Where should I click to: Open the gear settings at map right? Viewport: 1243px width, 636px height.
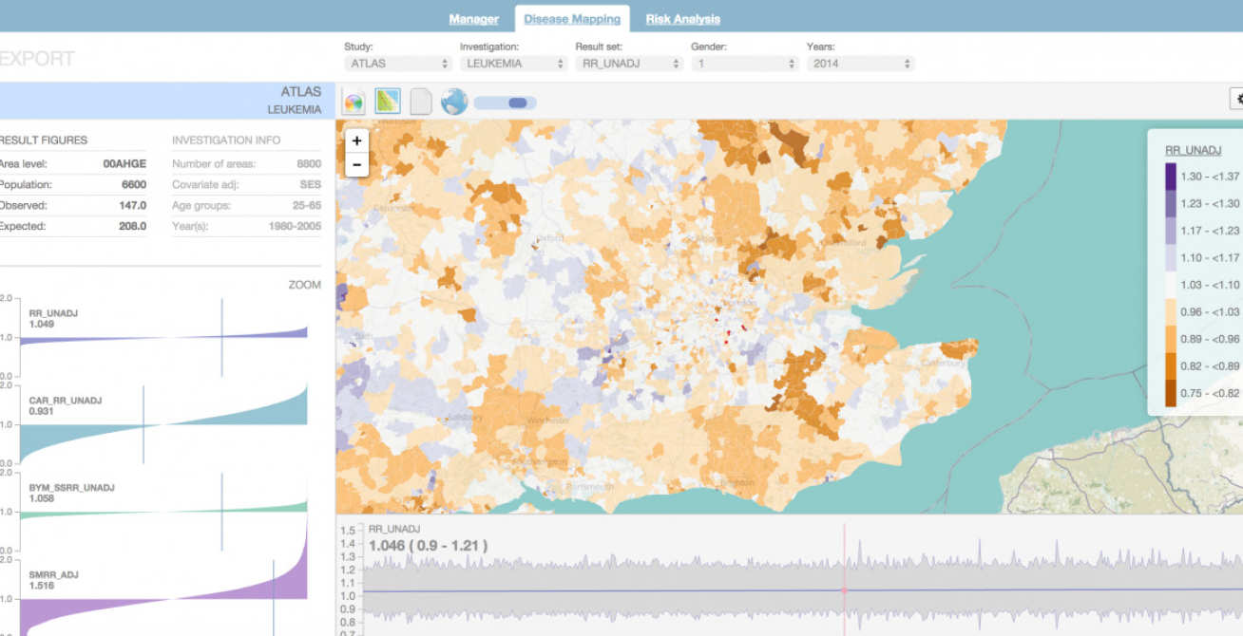pos(1237,99)
